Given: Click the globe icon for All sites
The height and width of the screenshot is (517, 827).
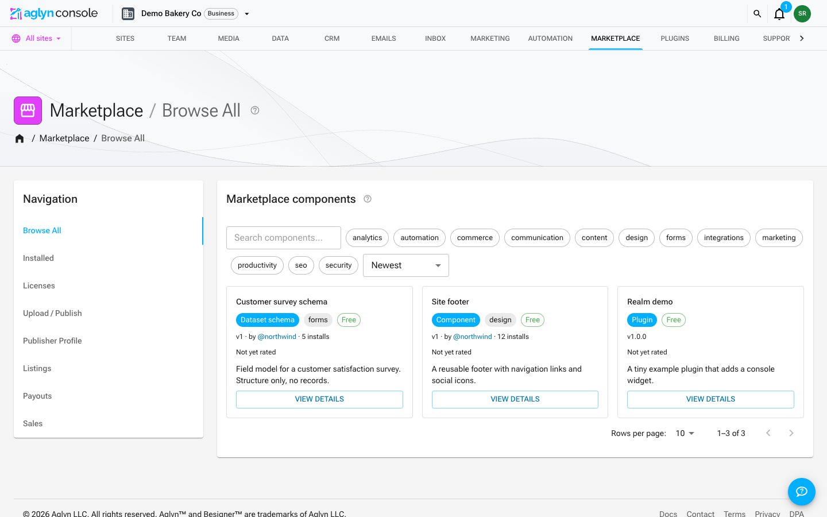Looking at the screenshot, I should (16, 38).
